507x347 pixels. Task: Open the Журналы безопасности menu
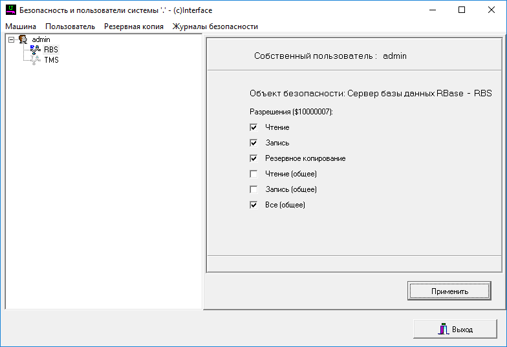(x=215, y=26)
